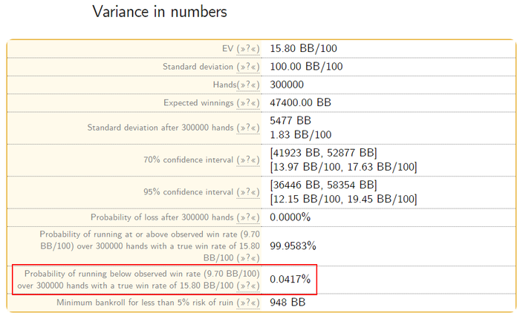
Task: Select the 5477 BB standard deviation value
Action: [290, 121]
